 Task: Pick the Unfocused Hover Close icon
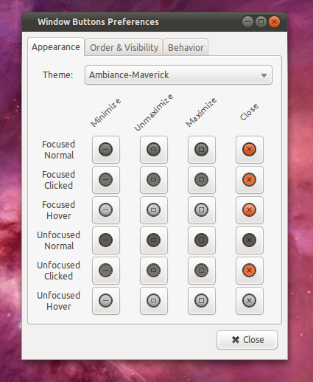[x=250, y=301]
